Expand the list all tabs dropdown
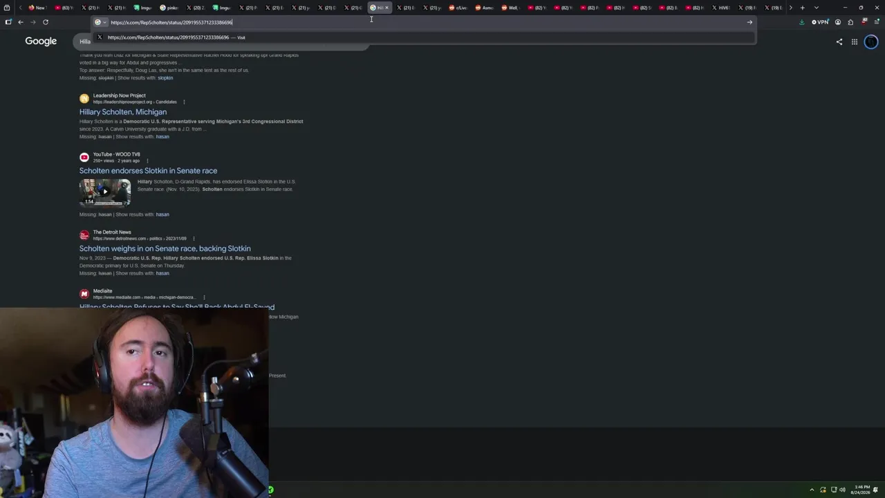Screen dimensions: 885x498 click(817, 8)
